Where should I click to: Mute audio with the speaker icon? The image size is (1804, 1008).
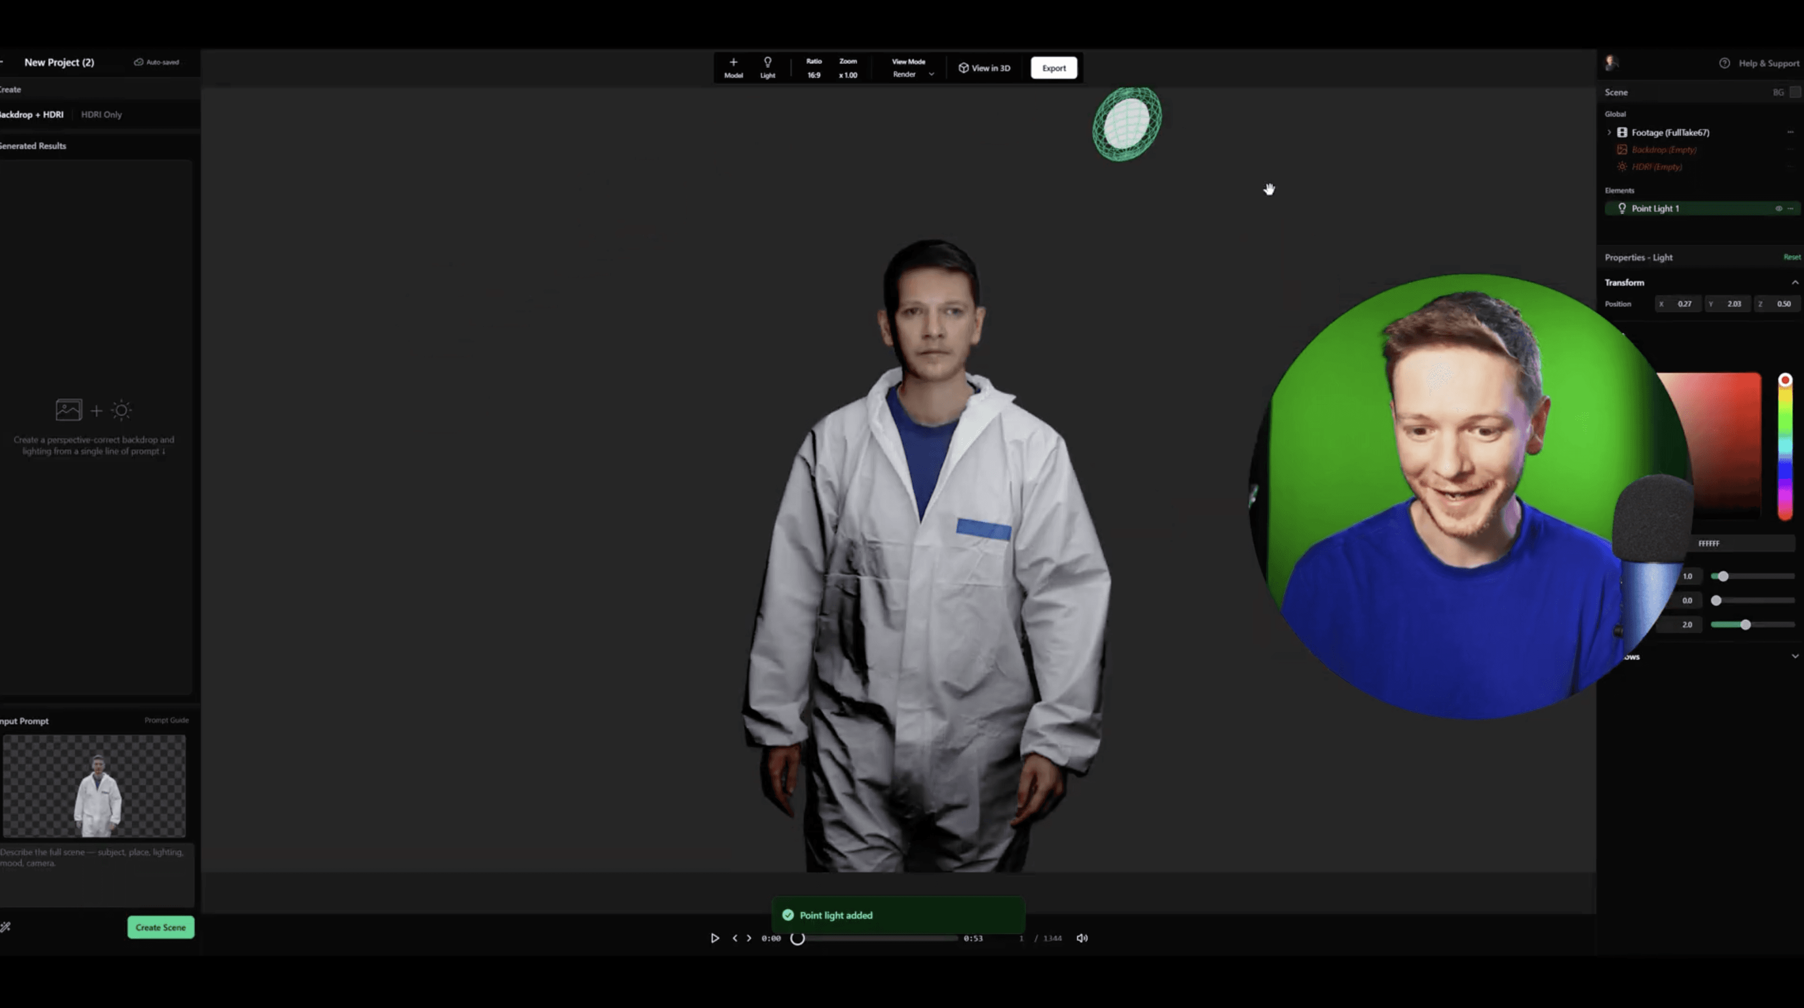(1082, 938)
